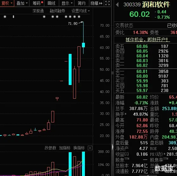Expand the 显示 dropdown
The image size is (177, 176).
click(67, 3)
